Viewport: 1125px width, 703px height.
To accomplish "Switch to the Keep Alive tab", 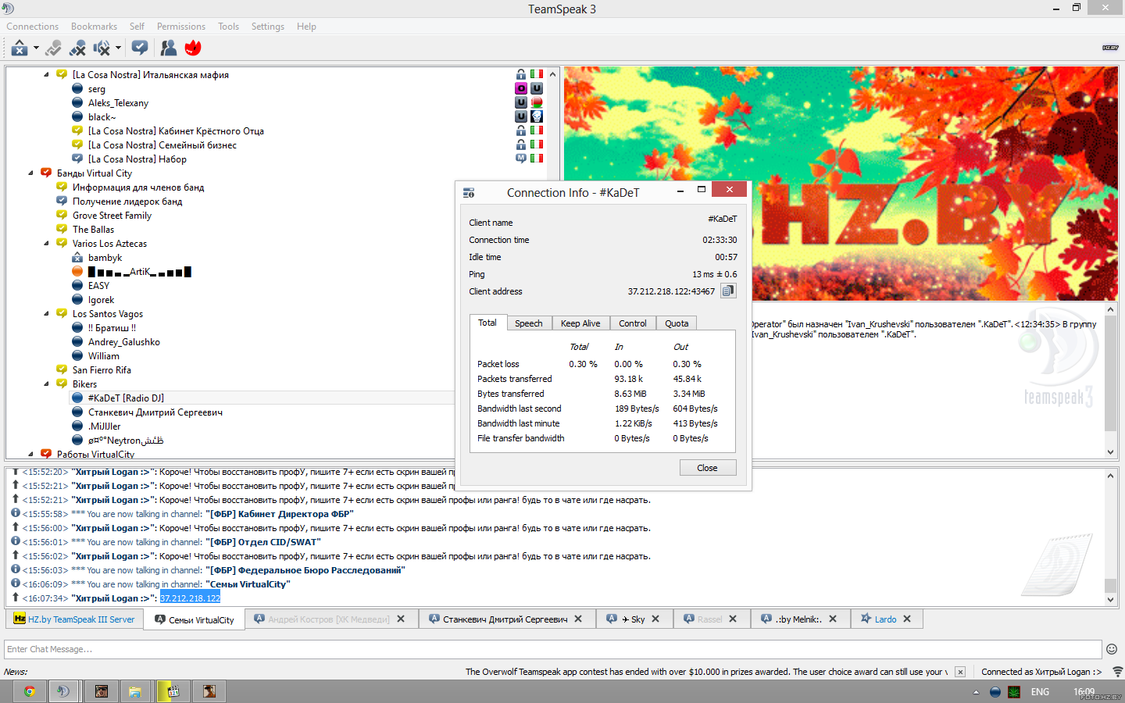I will pyautogui.click(x=580, y=323).
